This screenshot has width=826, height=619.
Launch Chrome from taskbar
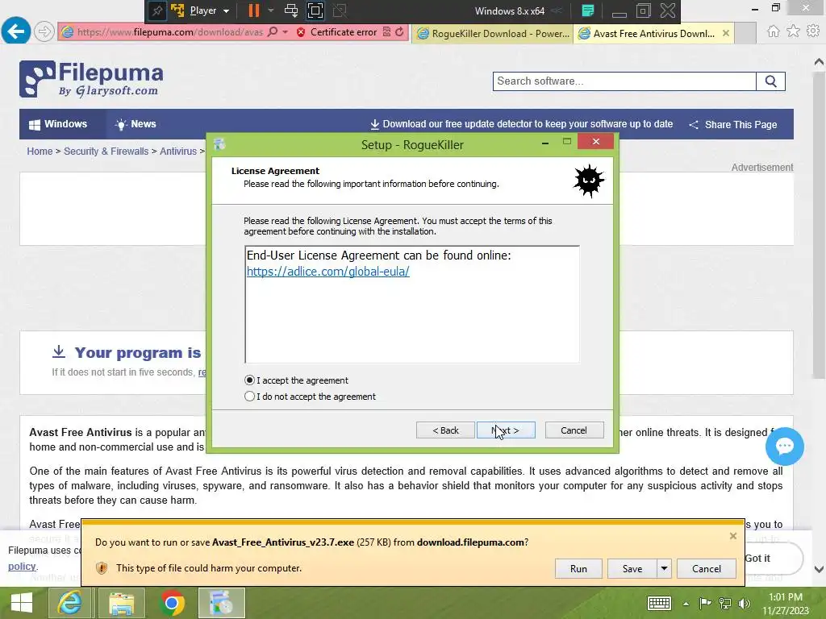(x=172, y=603)
